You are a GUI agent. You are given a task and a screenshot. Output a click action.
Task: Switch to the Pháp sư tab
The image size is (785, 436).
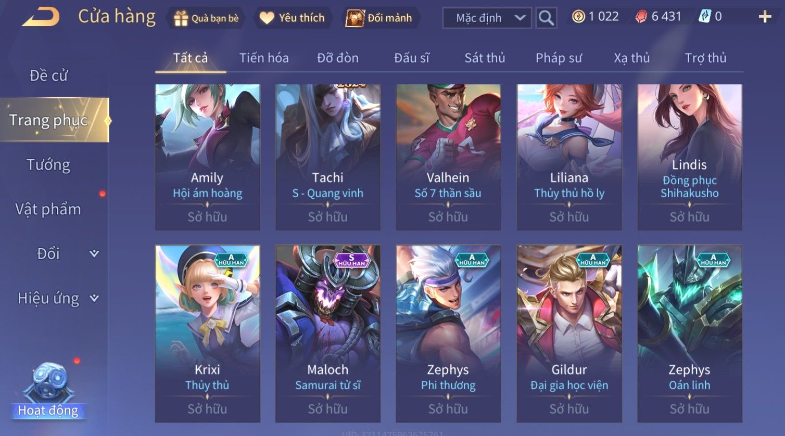(559, 58)
